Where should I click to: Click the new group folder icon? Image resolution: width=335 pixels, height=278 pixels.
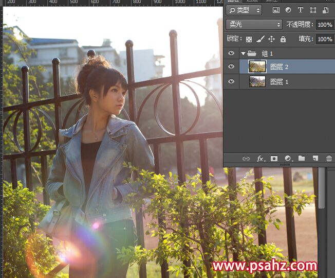[302, 159]
